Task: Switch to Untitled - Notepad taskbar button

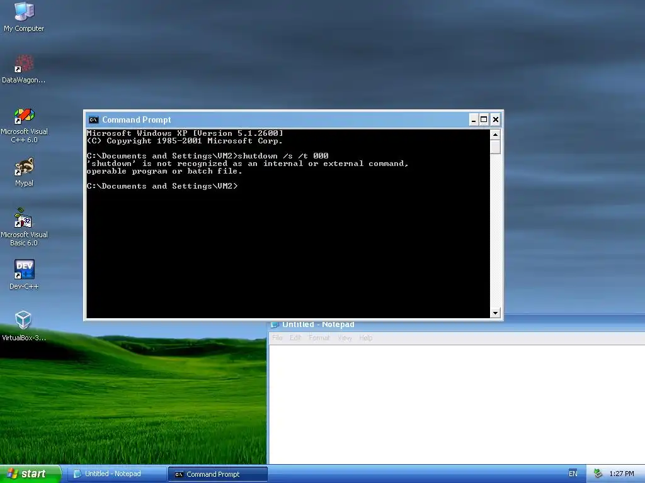Action: coord(117,474)
